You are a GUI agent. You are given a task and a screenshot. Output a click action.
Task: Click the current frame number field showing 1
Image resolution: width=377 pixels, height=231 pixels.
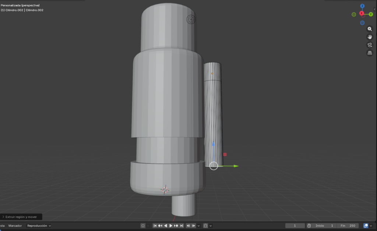(x=295, y=225)
